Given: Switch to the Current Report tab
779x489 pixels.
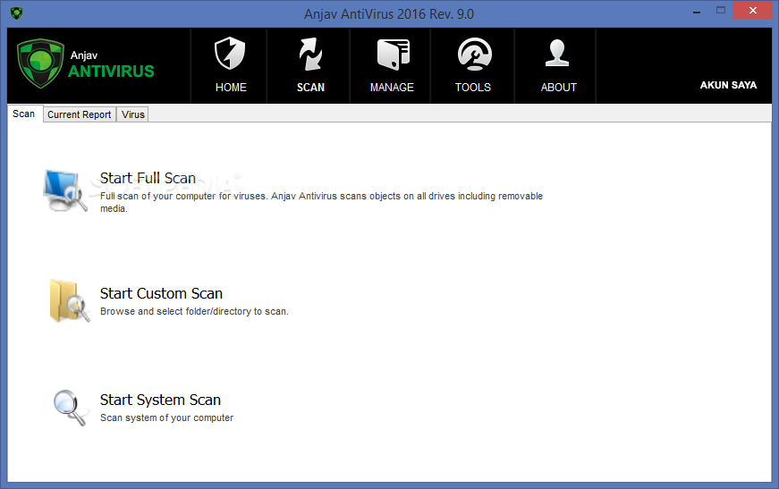Looking at the screenshot, I should (x=80, y=114).
